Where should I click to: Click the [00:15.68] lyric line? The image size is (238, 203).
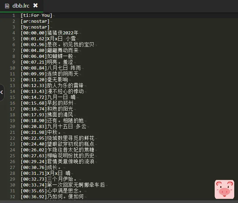47,103
